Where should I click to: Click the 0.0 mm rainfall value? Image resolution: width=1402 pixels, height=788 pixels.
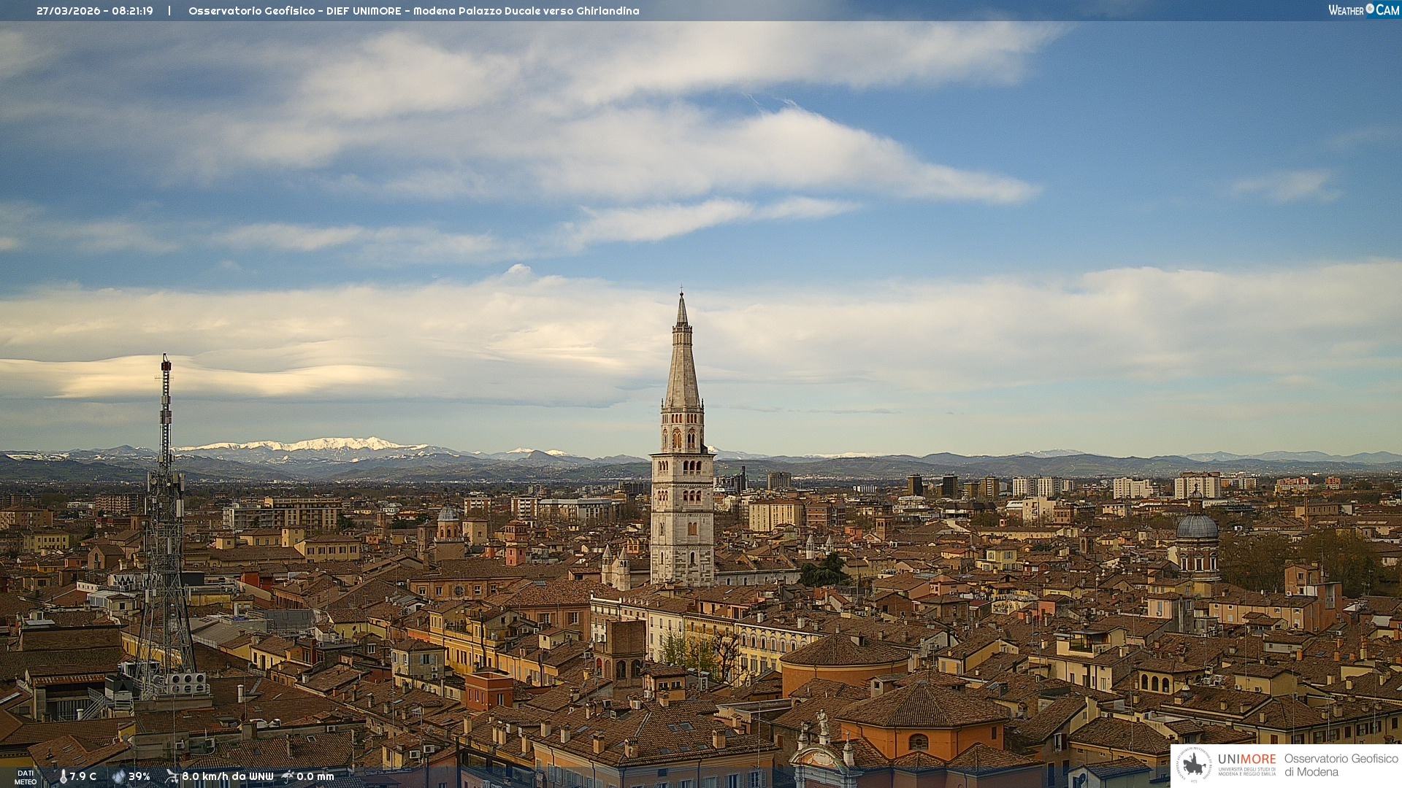pyautogui.click(x=315, y=776)
